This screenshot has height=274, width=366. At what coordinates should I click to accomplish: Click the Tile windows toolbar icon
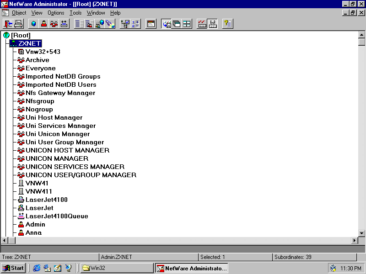[x=187, y=24]
